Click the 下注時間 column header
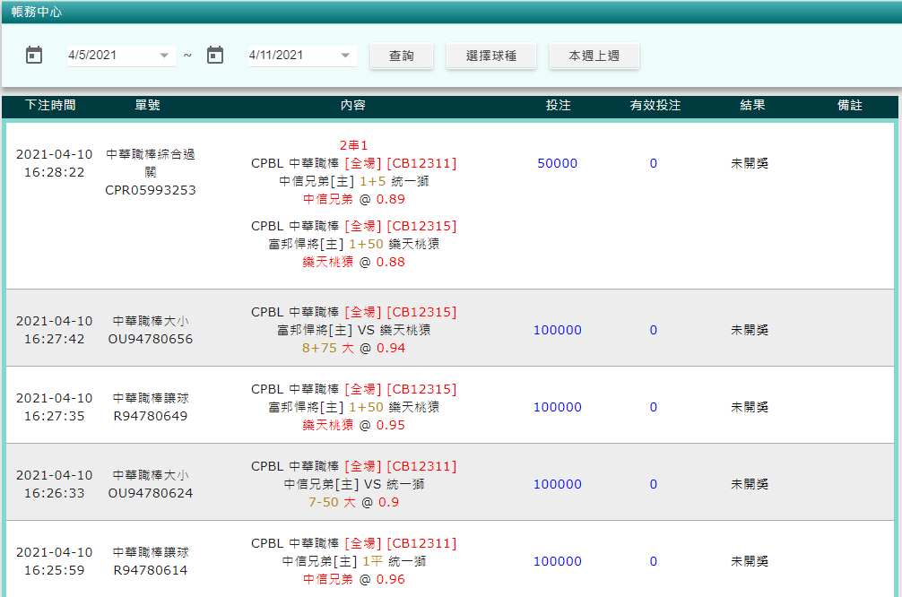This screenshot has height=597, width=902. (50, 105)
